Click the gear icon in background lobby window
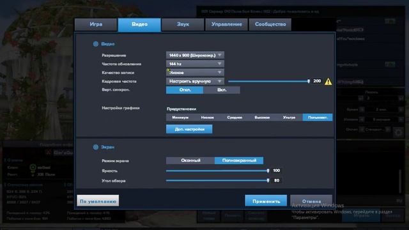The height and width of the screenshot is (230, 409). (398, 132)
